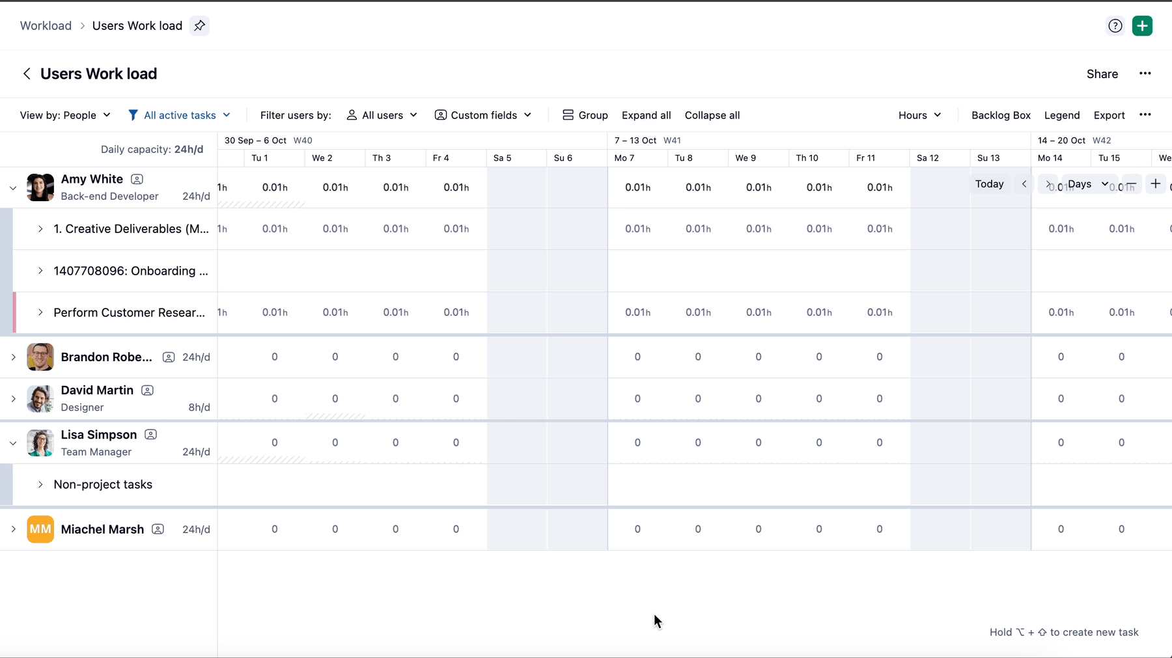The image size is (1172, 658).
Task: Open the All active tasks filter
Action: click(x=179, y=115)
